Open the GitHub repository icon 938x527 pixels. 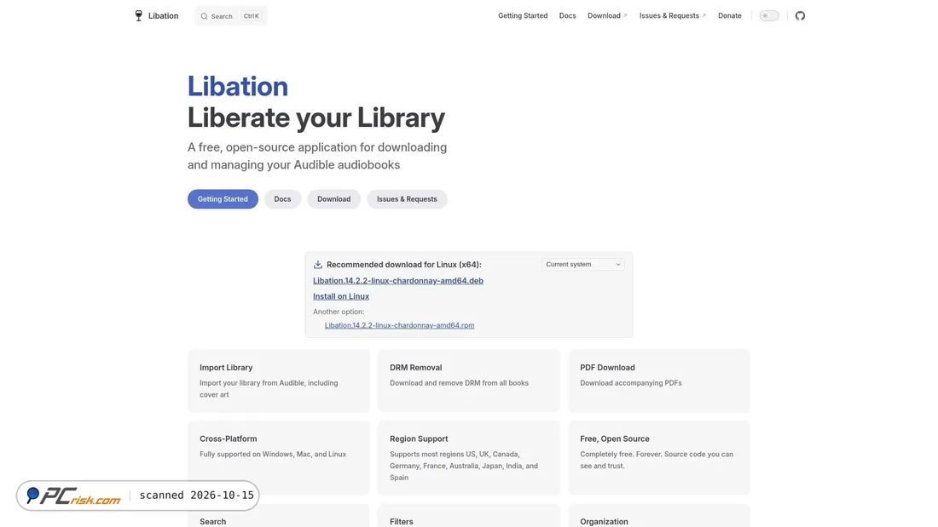tap(800, 16)
